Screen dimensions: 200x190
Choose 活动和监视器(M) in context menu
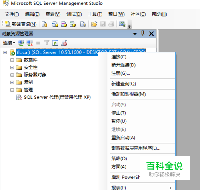click(x=137, y=94)
